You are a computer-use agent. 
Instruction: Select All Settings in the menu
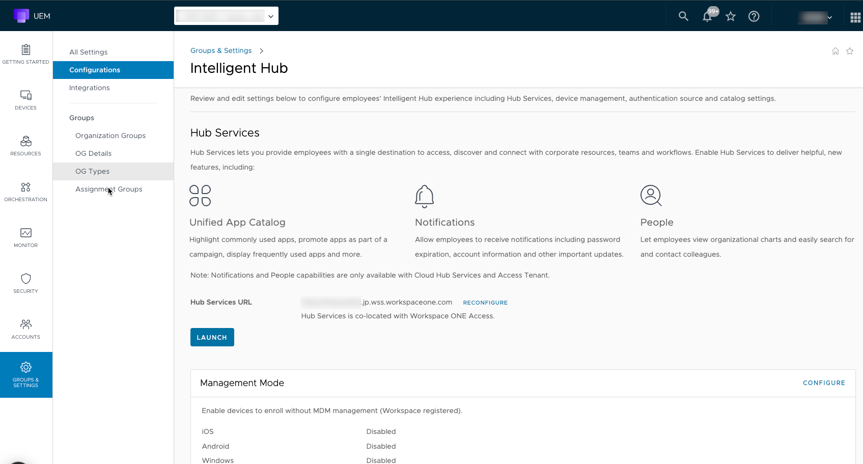click(x=88, y=51)
